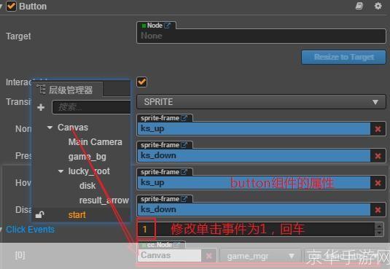Clear the Canvas node in click event
Viewport: 390px width, 269px height.
point(209,256)
